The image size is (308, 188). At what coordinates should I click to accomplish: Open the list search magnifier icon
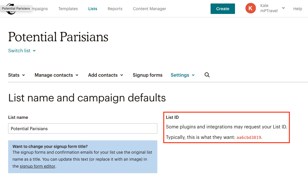[207, 75]
